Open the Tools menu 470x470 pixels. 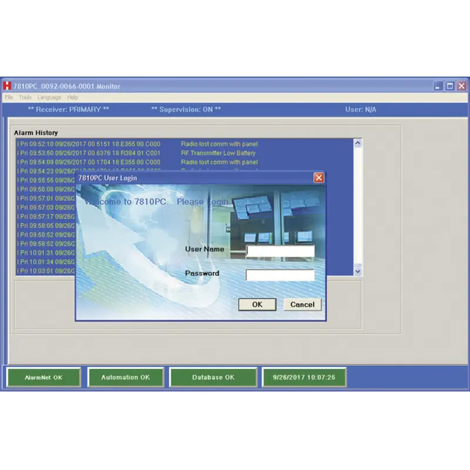pos(24,98)
